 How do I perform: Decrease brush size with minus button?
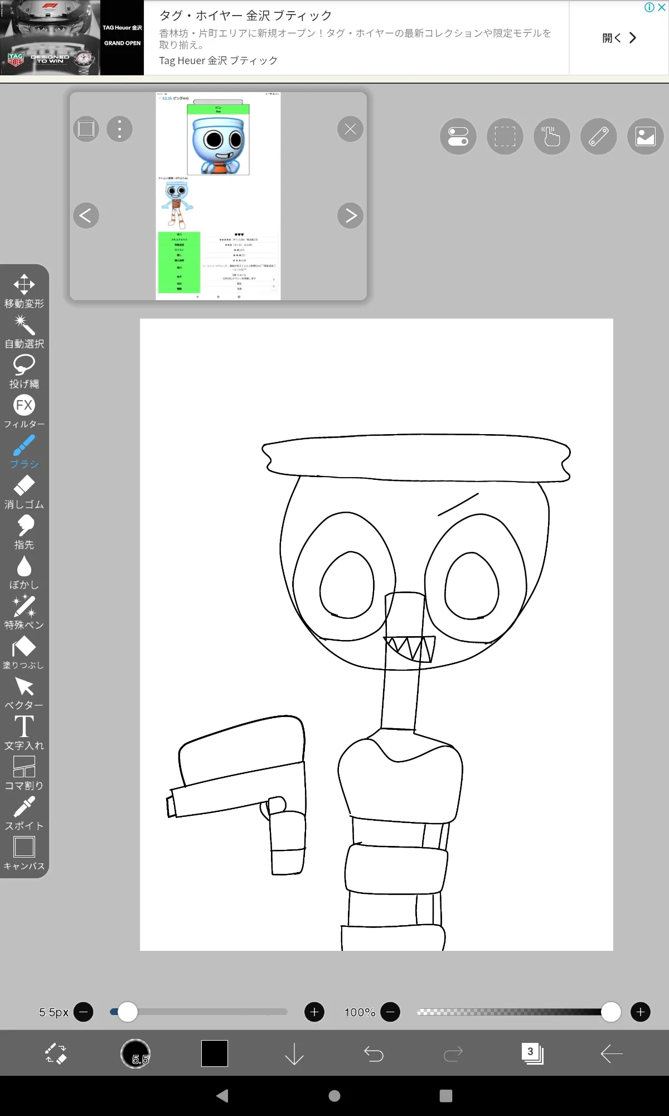click(84, 1012)
